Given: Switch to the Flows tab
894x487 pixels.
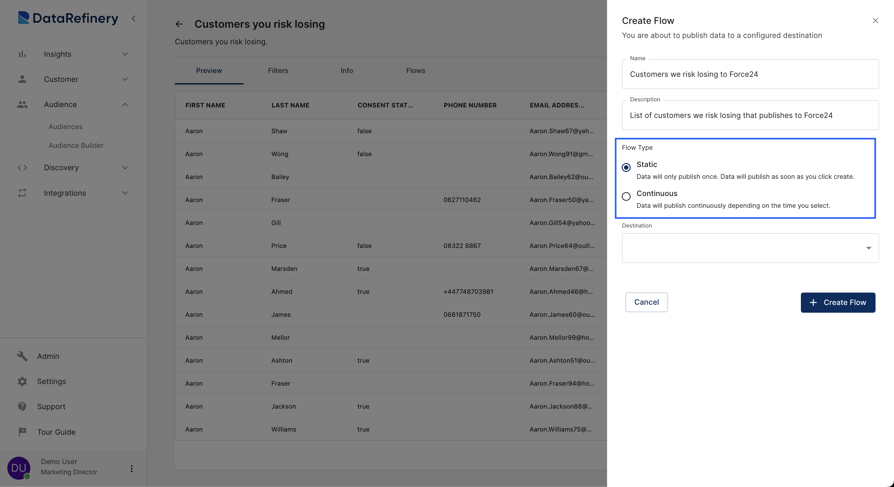Looking at the screenshot, I should coord(415,70).
